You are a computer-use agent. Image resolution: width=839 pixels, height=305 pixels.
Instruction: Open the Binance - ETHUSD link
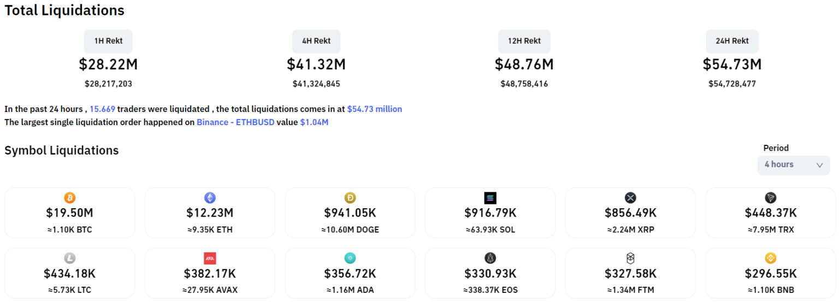[x=235, y=122]
